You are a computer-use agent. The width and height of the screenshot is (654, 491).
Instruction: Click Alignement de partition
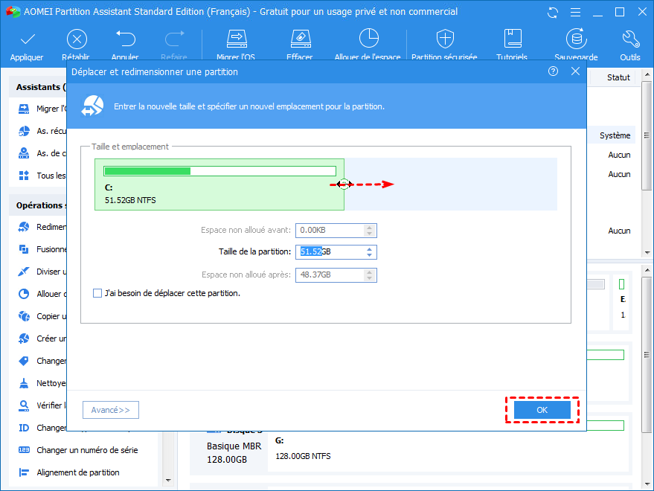click(x=78, y=472)
